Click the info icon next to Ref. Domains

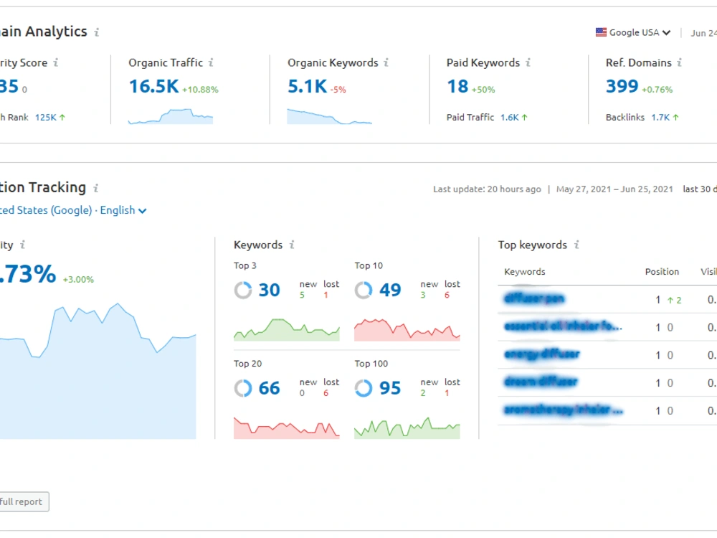click(680, 62)
